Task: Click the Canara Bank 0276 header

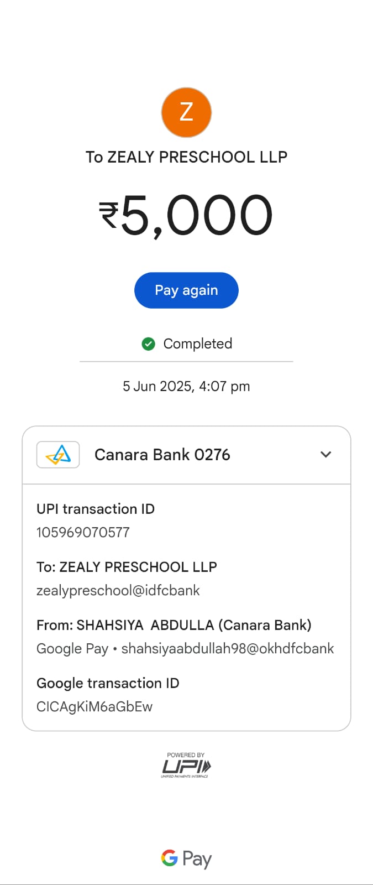Action: point(162,455)
